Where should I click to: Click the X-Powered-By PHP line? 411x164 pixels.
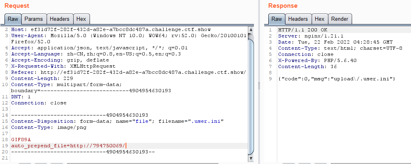pyautogui.click(x=317, y=60)
